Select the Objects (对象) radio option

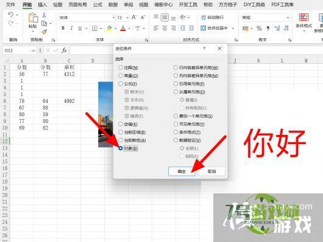click(x=121, y=148)
